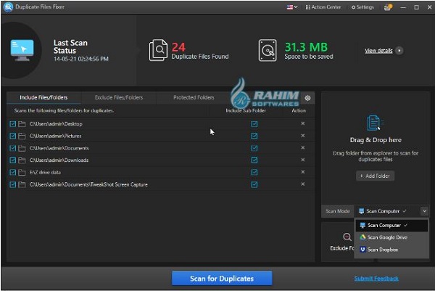Open Settings in the title bar
Viewport: 435px width, 291px height.
tap(362, 7)
